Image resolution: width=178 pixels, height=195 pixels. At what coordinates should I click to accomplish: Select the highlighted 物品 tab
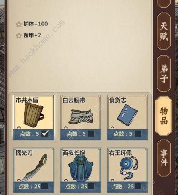[x=164, y=116]
